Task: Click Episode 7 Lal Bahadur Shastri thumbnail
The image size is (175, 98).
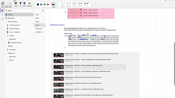Action: (x=59, y=91)
